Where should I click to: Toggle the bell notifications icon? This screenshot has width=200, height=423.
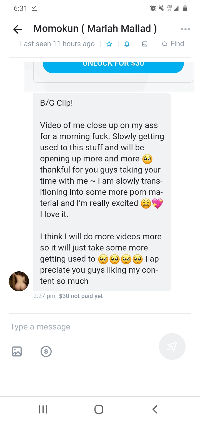127,44
